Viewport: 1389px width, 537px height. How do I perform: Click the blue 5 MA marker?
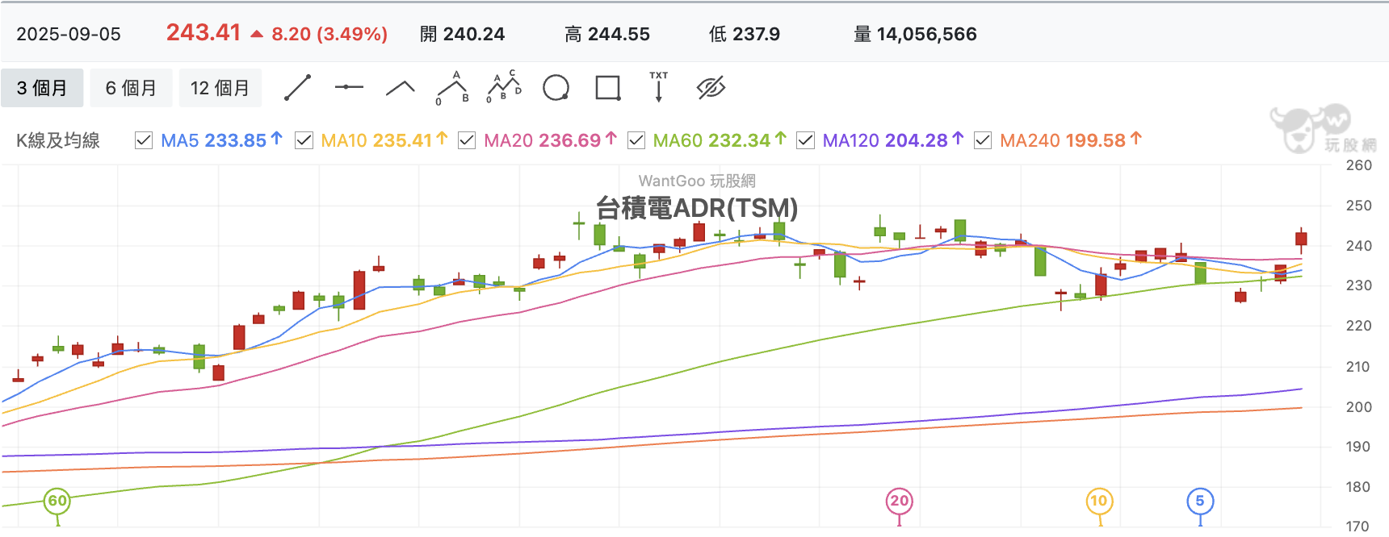1200,501
